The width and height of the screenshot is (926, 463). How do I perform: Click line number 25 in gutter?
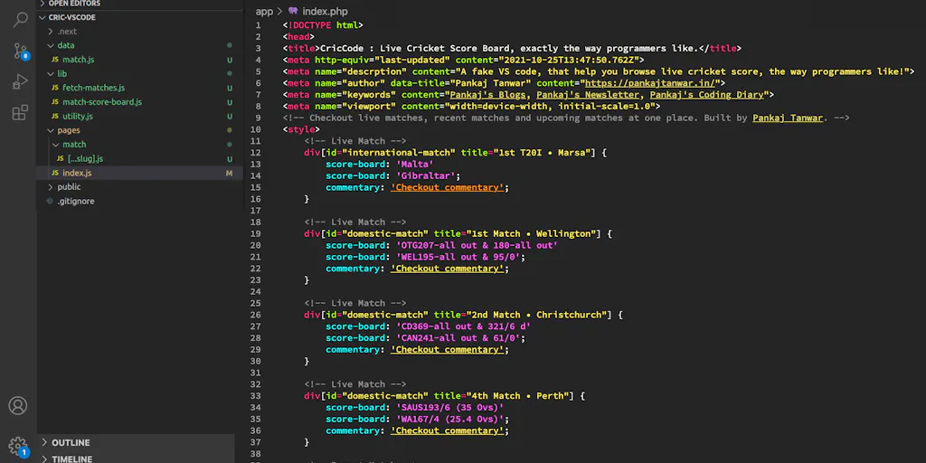255,304
